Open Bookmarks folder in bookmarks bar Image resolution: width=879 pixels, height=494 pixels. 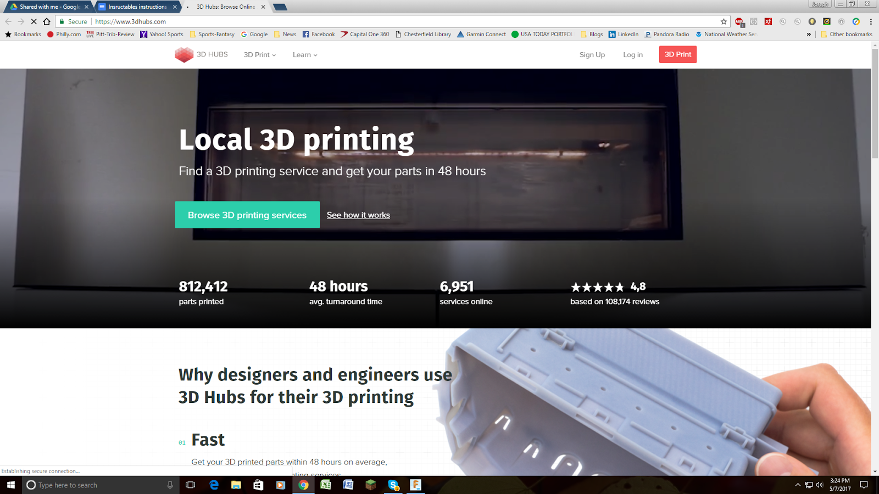coord(23,34)
